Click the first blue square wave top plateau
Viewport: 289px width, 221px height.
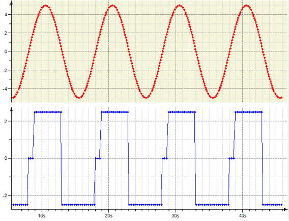click(48, 112)
